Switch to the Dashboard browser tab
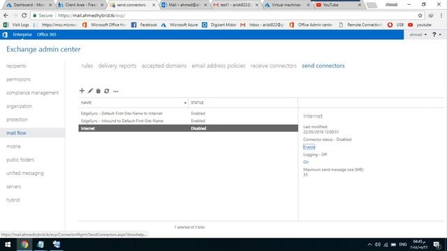 [x=29, y=5]
